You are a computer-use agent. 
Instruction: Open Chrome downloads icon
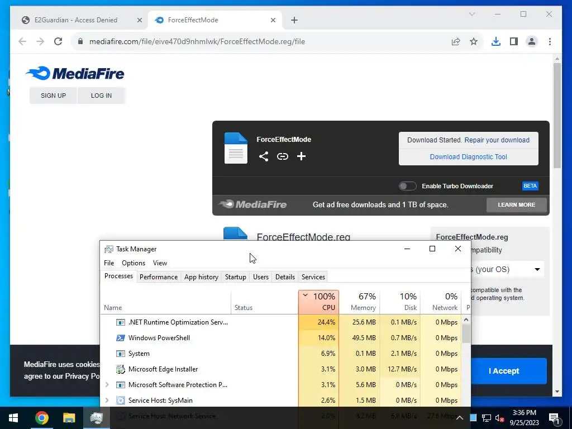(496, 41)
